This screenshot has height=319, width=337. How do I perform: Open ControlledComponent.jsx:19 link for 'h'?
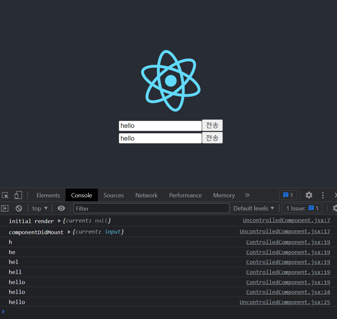[288, 242]
